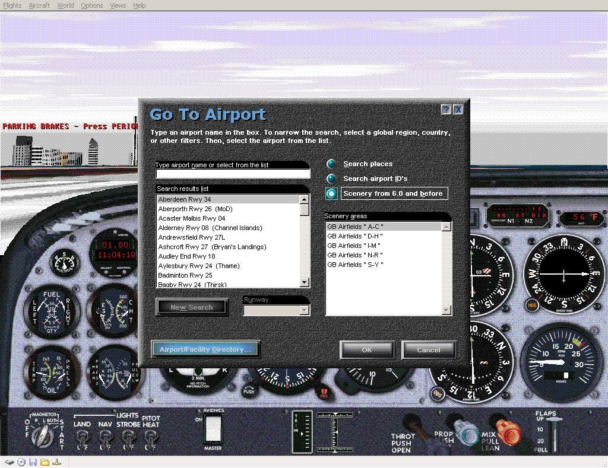Click scenery areas list scroll up arrow

pyautogui.click(x=446, y=227)
